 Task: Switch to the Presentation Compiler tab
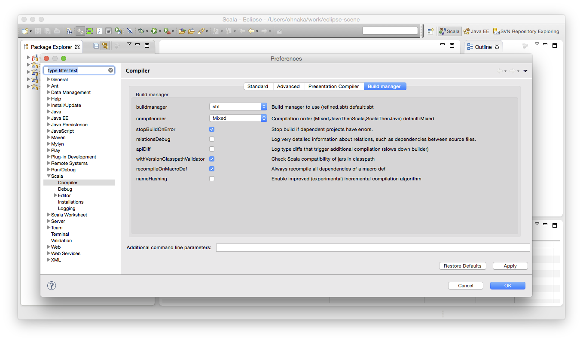coord(334,86)
